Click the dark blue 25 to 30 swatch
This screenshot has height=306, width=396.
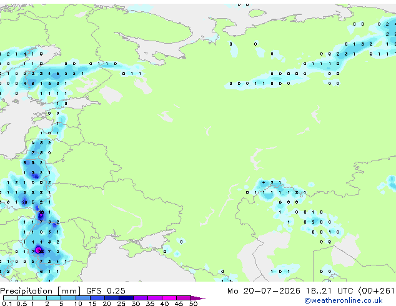tap(126, 298)
